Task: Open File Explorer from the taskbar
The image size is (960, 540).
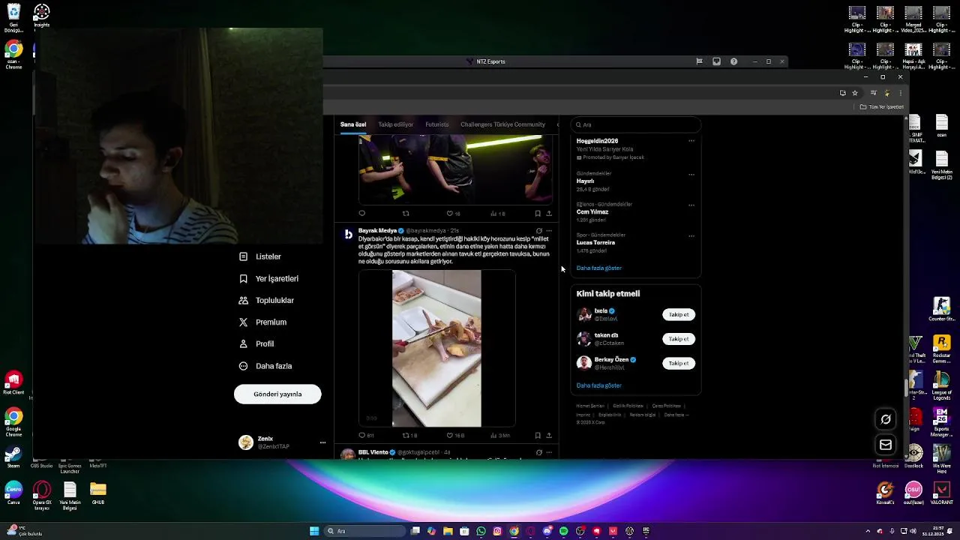Action: point(448,531)
